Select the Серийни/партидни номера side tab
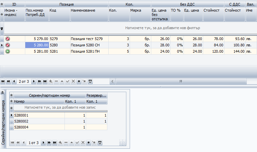Image resolution: width=257 pixels, height=152 pixels. coord(3,123)
